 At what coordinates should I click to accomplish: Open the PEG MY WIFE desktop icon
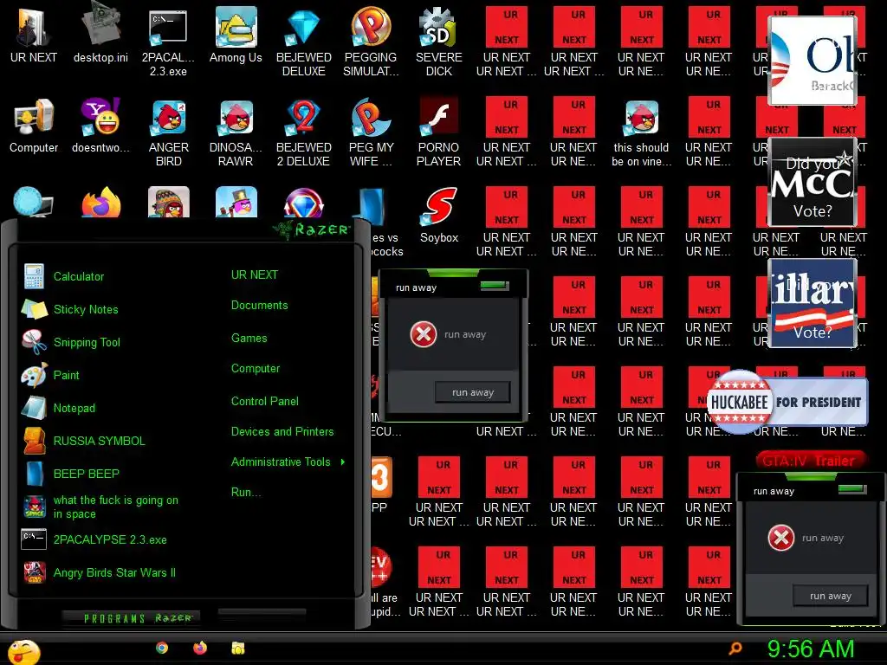tap(371, 132)
